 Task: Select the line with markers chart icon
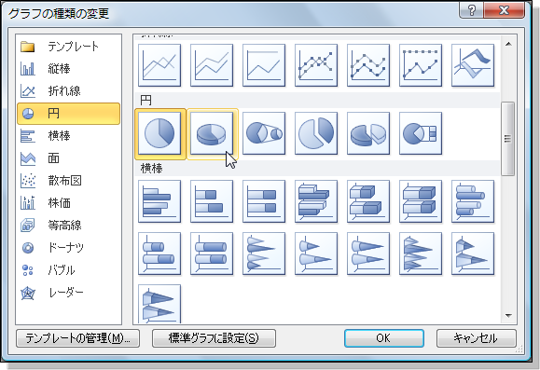point(316,65)
